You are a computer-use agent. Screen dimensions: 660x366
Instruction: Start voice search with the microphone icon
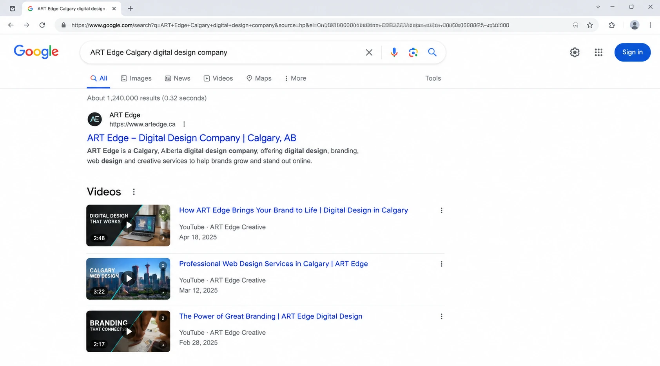(x=394, y=53)
